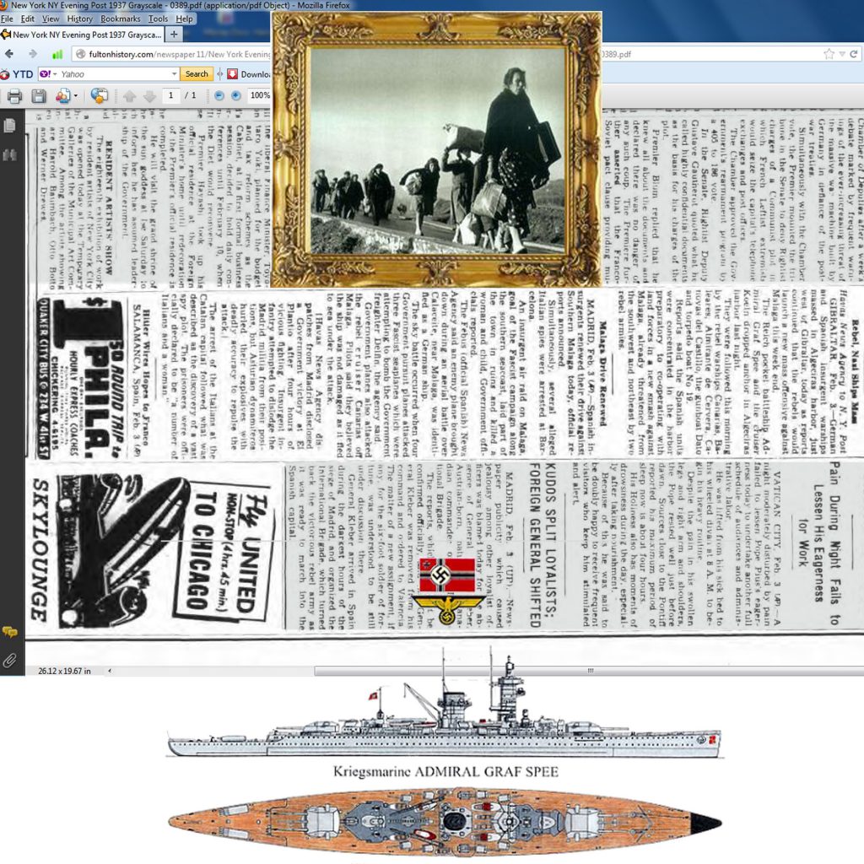The height and width of the screenshot is (864, 864).
Task: Reload the page with the refresh icon
Action: coord(854,54)
